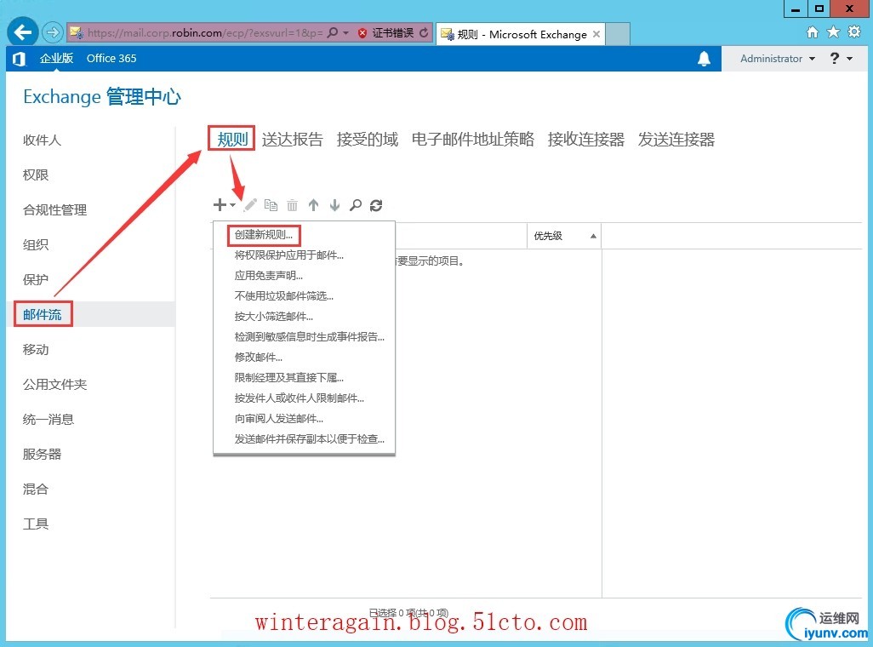Open a new blank browser tab

pyautogui.click(x=618, y=34)
